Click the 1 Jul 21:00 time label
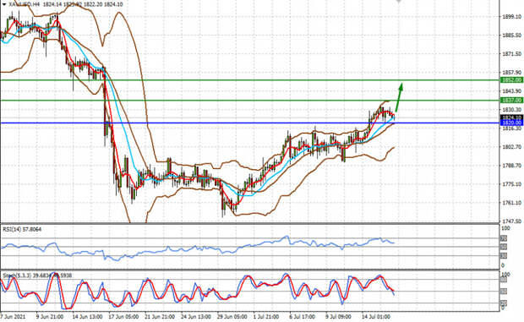This screenshot has width=524, height=322. tap(266, 317)
